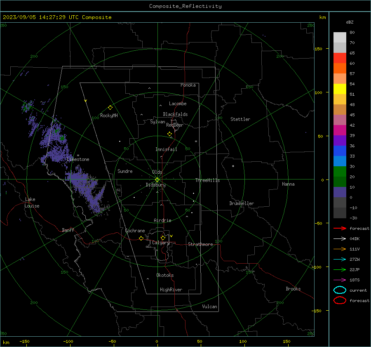This screenshot has height=347, width=371.
Task: Select the 20 dBZ green swatch
Action: (340, 172)
